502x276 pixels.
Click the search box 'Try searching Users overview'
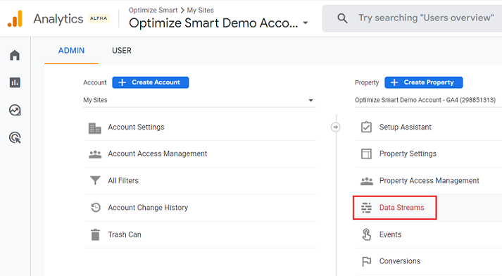click(412, 18)
